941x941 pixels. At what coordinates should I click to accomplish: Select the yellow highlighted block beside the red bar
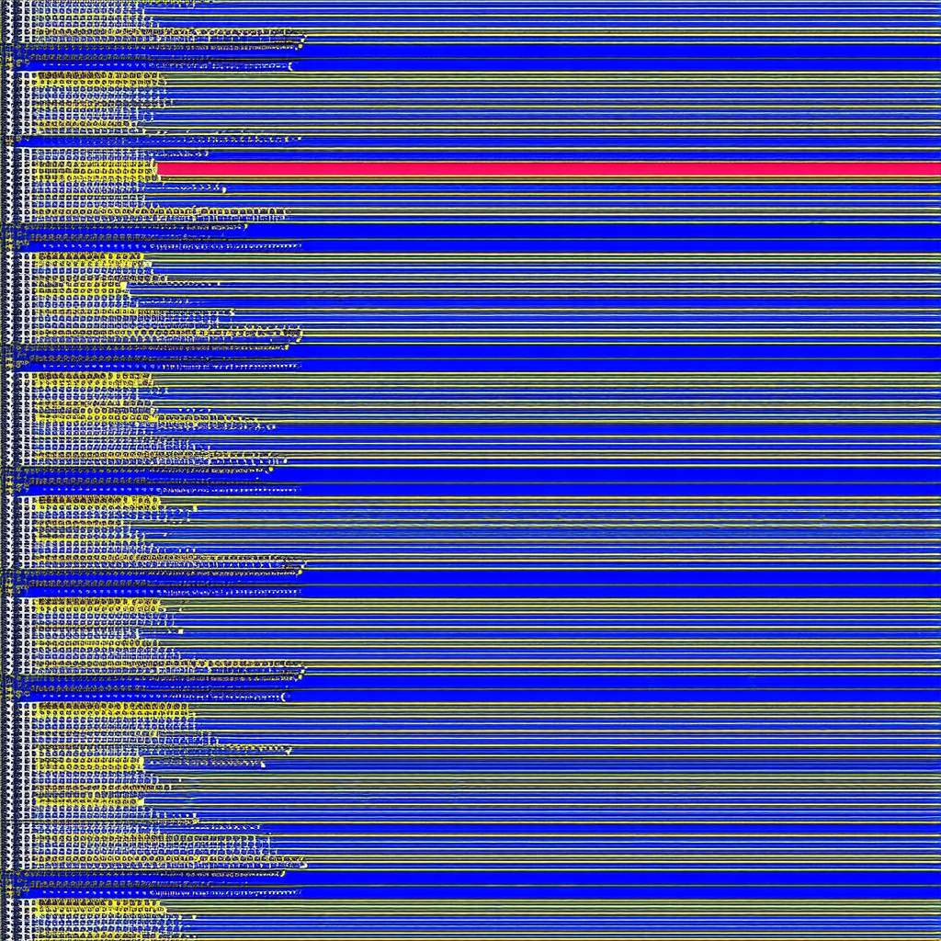(92, 169)
